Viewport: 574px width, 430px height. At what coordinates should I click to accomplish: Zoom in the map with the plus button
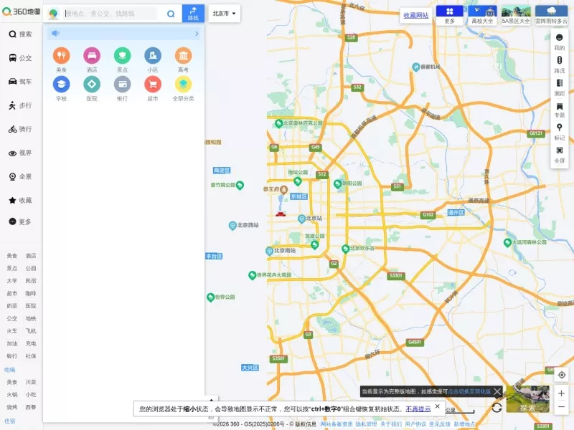562,393
